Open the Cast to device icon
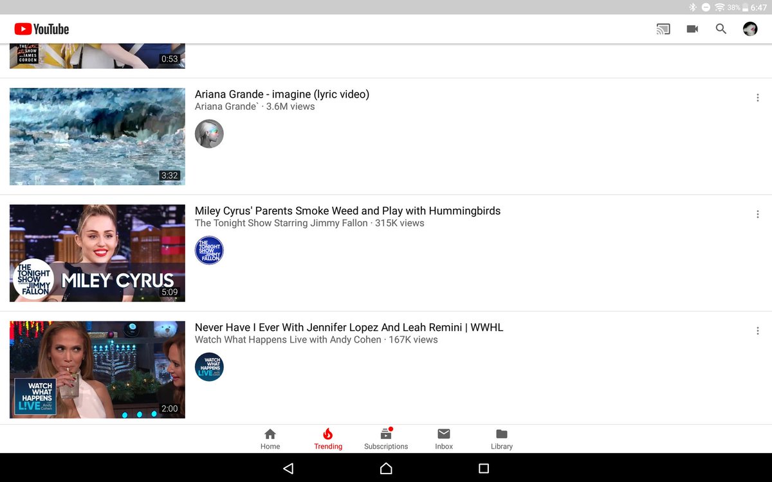772x482 pixels. pyautogui.click(x=663, y=29)
